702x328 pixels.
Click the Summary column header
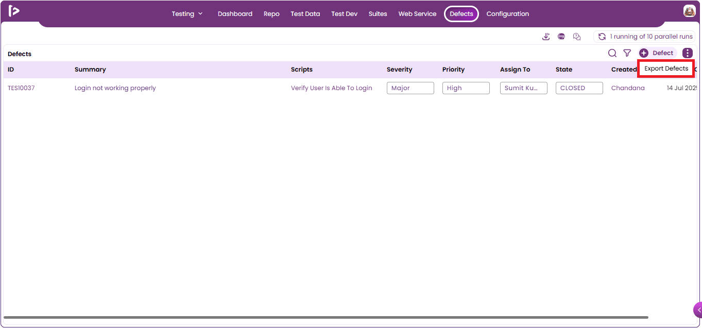tap(90, 70)
